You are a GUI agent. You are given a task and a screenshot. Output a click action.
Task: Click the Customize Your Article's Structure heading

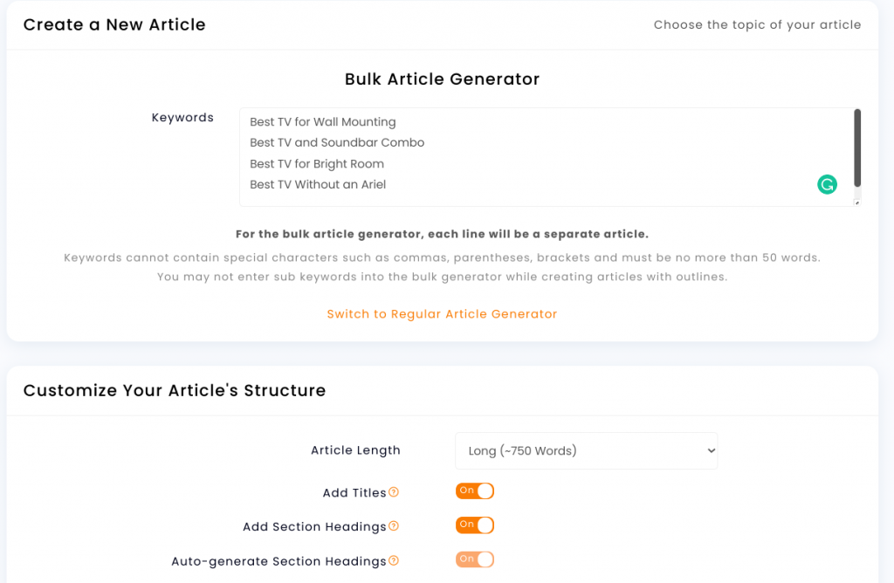click(x=175, y=390)
